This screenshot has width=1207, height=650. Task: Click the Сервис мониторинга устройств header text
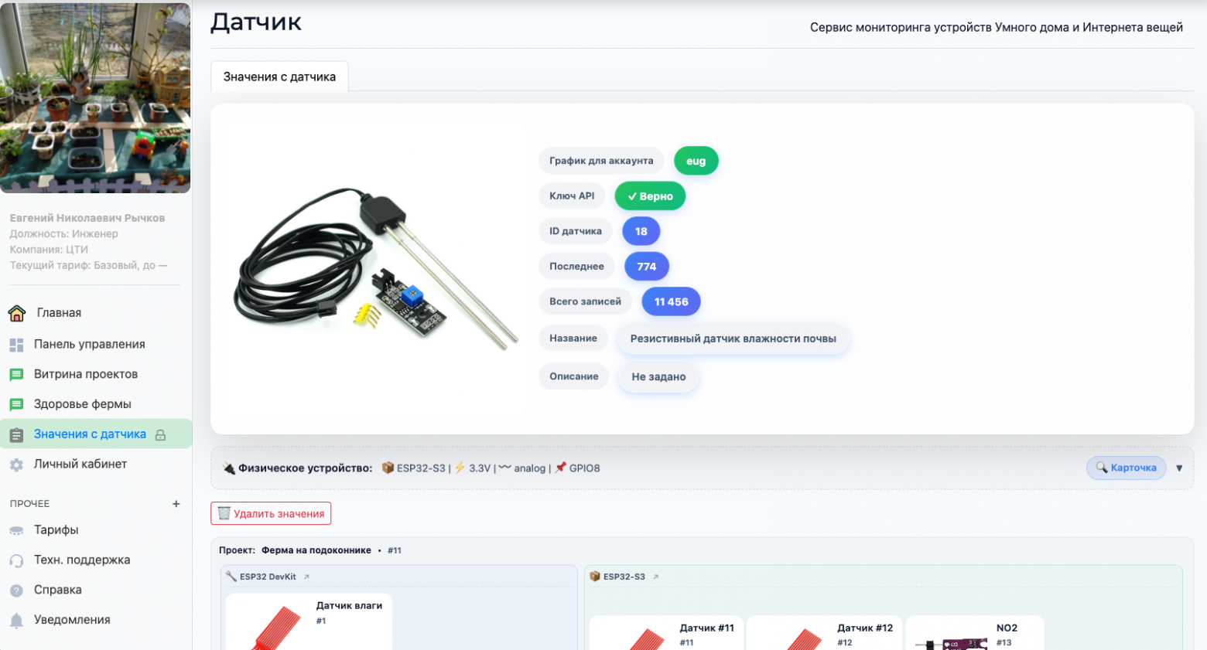click(x=997, y=27)
